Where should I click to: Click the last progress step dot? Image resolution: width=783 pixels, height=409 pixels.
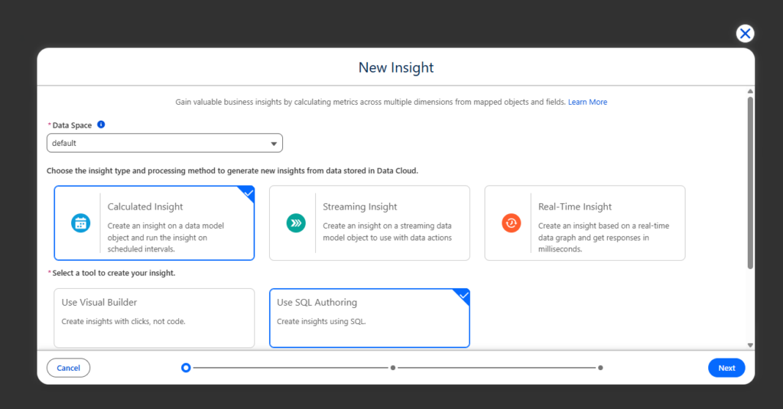click(x=600, y=368)
